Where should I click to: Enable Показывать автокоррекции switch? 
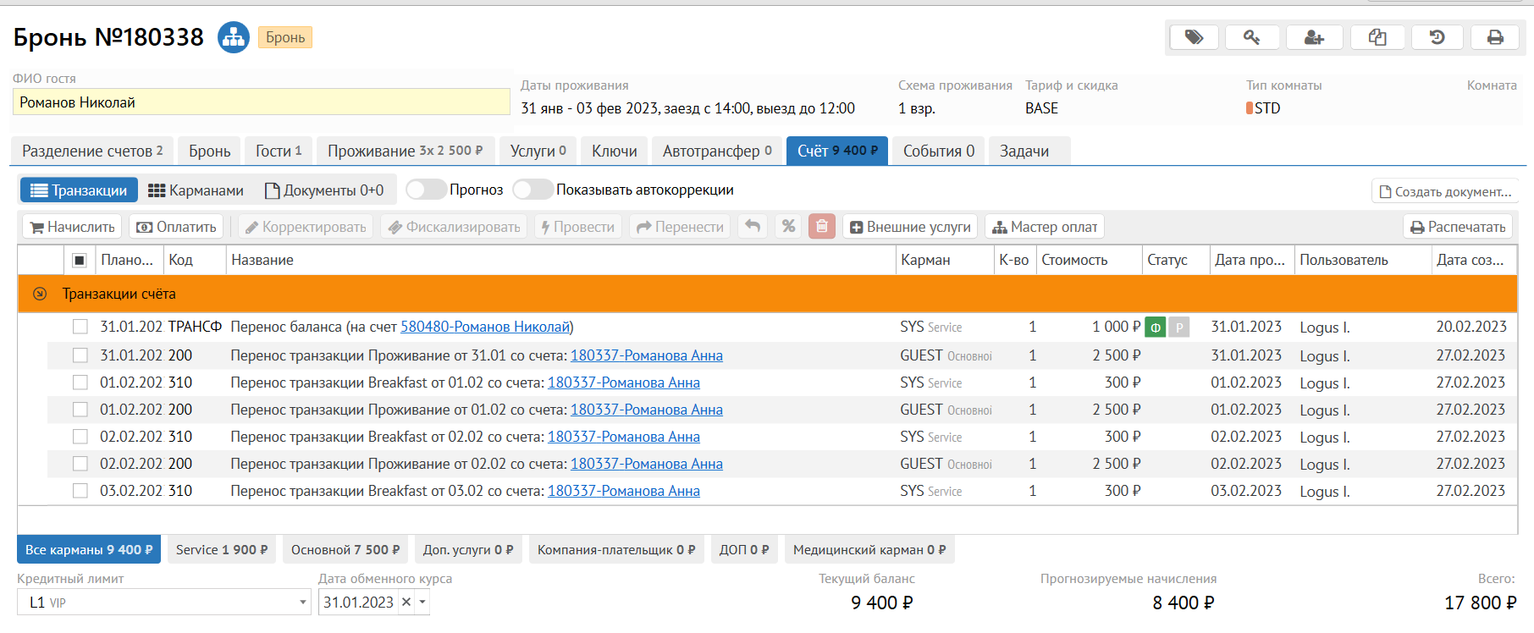pos(532,190)
